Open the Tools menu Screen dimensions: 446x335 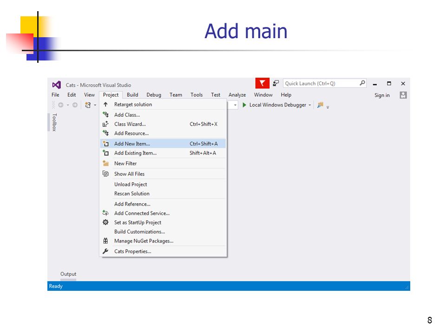point(197,95)
